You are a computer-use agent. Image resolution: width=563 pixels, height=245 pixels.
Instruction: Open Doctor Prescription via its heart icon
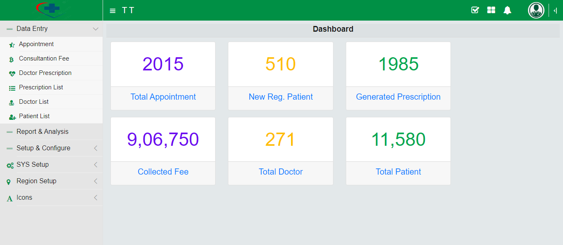click(11, 73)
